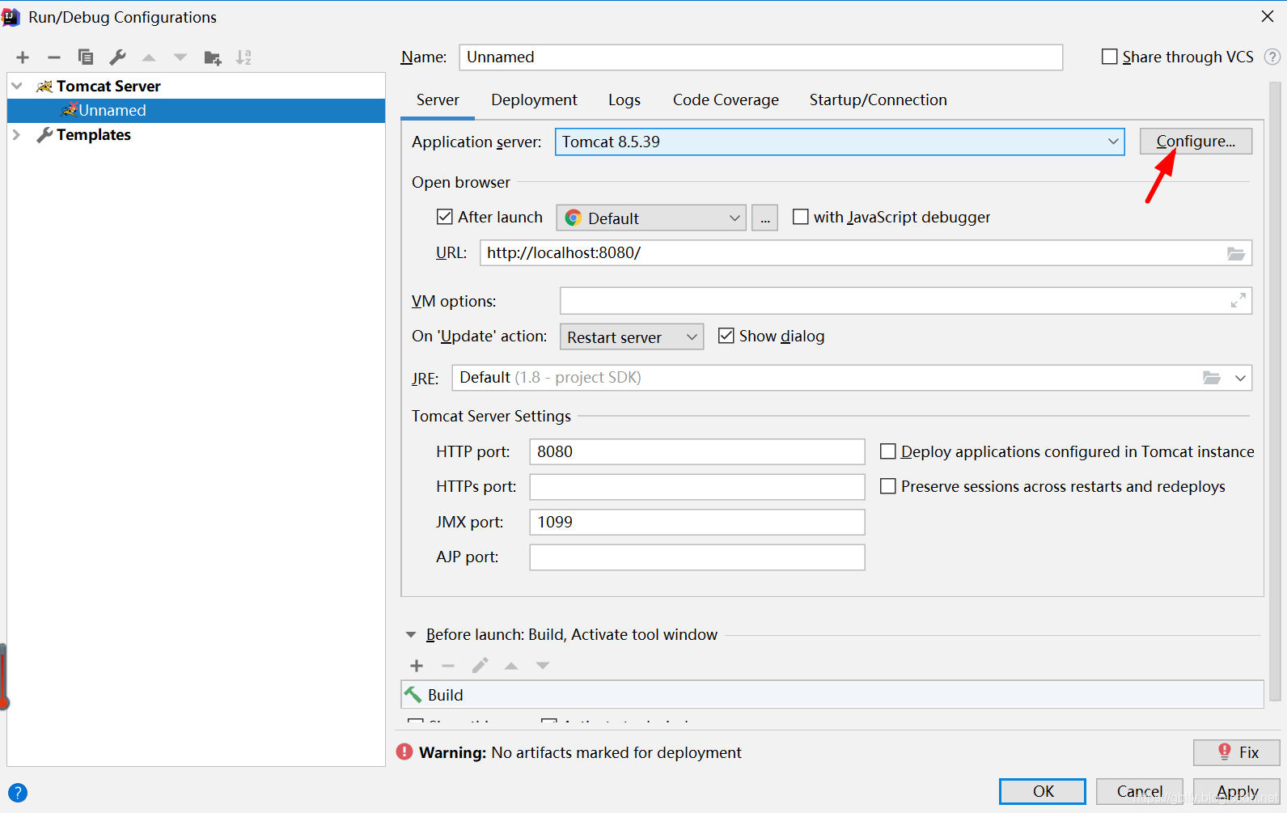Select the Tomcat Server tree item
The image size is (1287, 813).
click(x=196, y=87)
